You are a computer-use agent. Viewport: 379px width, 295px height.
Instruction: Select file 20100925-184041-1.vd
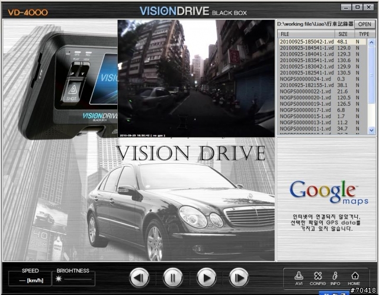[322, 54]
